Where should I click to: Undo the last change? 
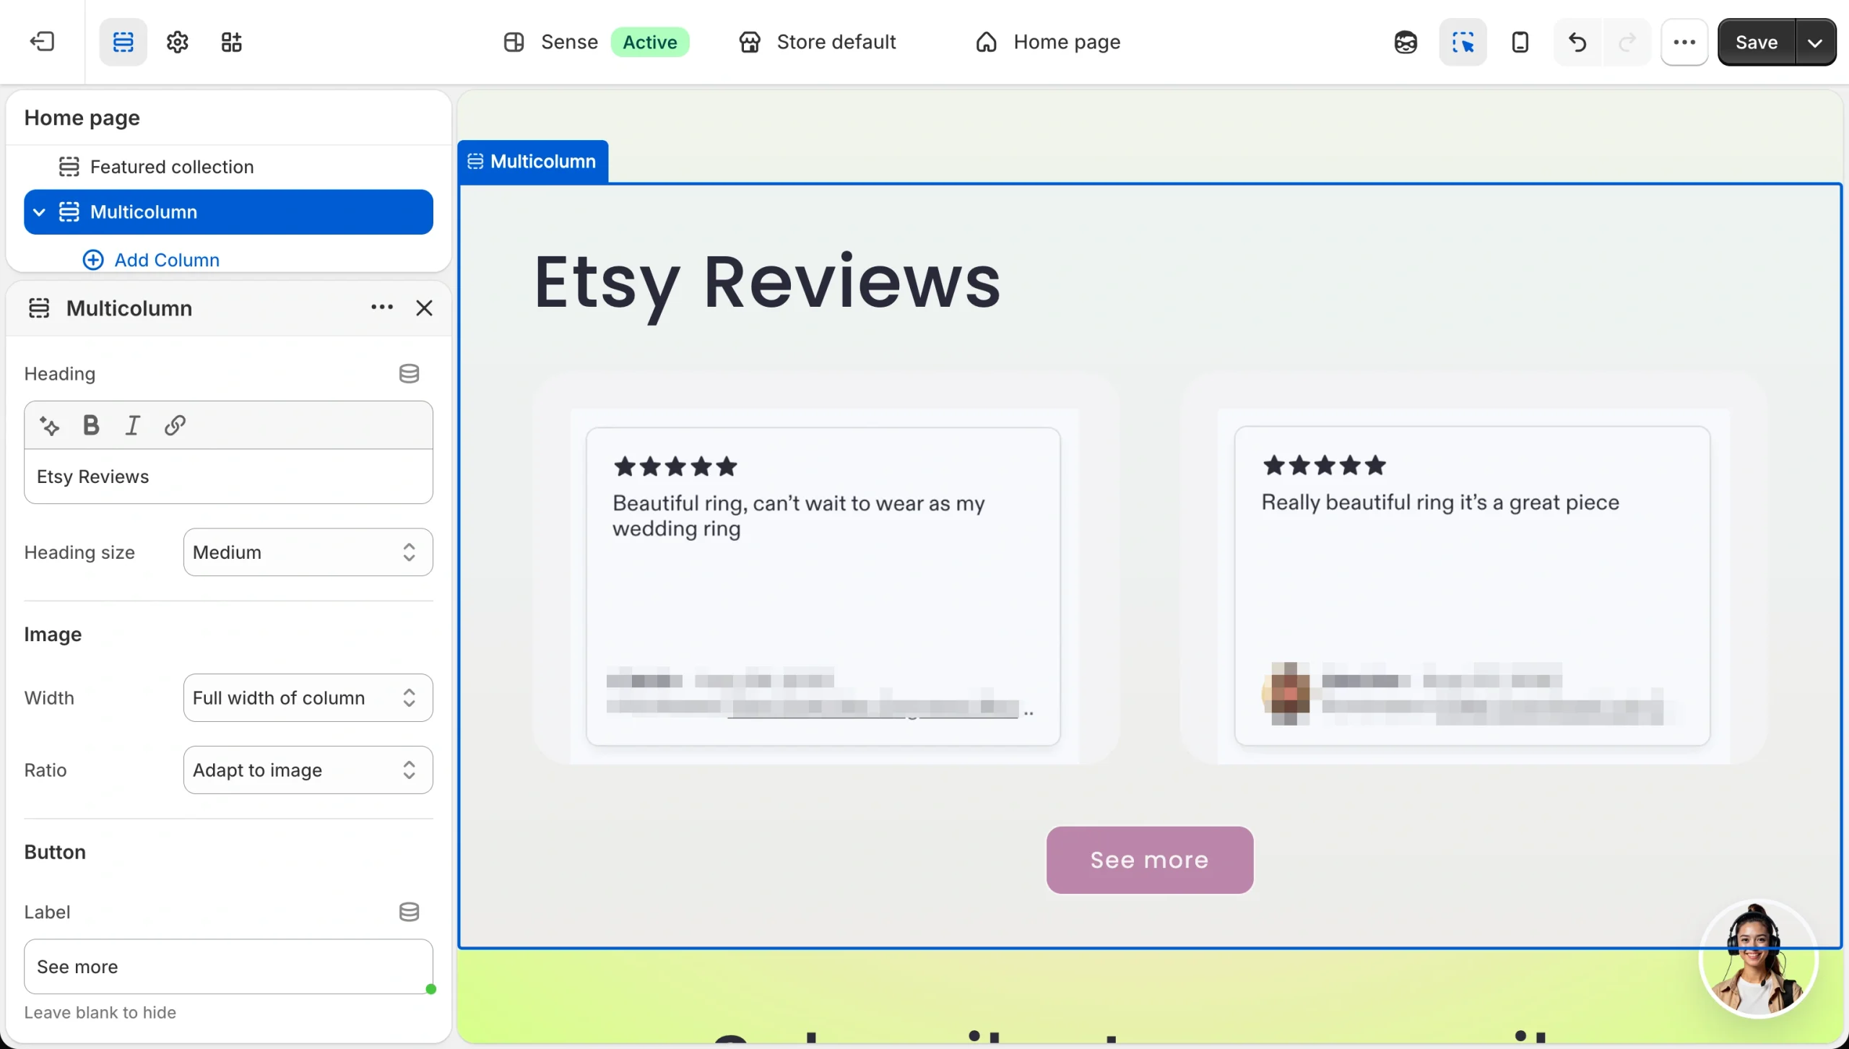1577,42
